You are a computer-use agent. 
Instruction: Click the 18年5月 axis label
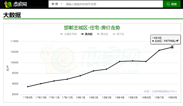(133, 97)
